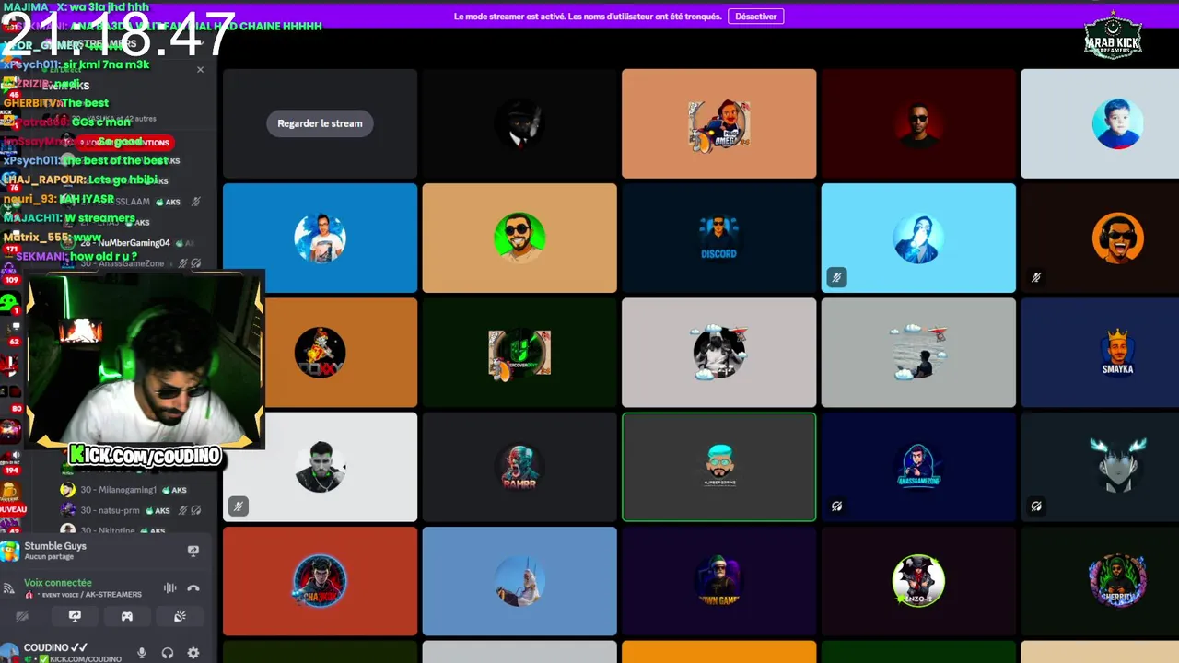Screen dimensions: 1179x663
Task: Select the blue tile with fishing avatar
Action: pos(519,581)
